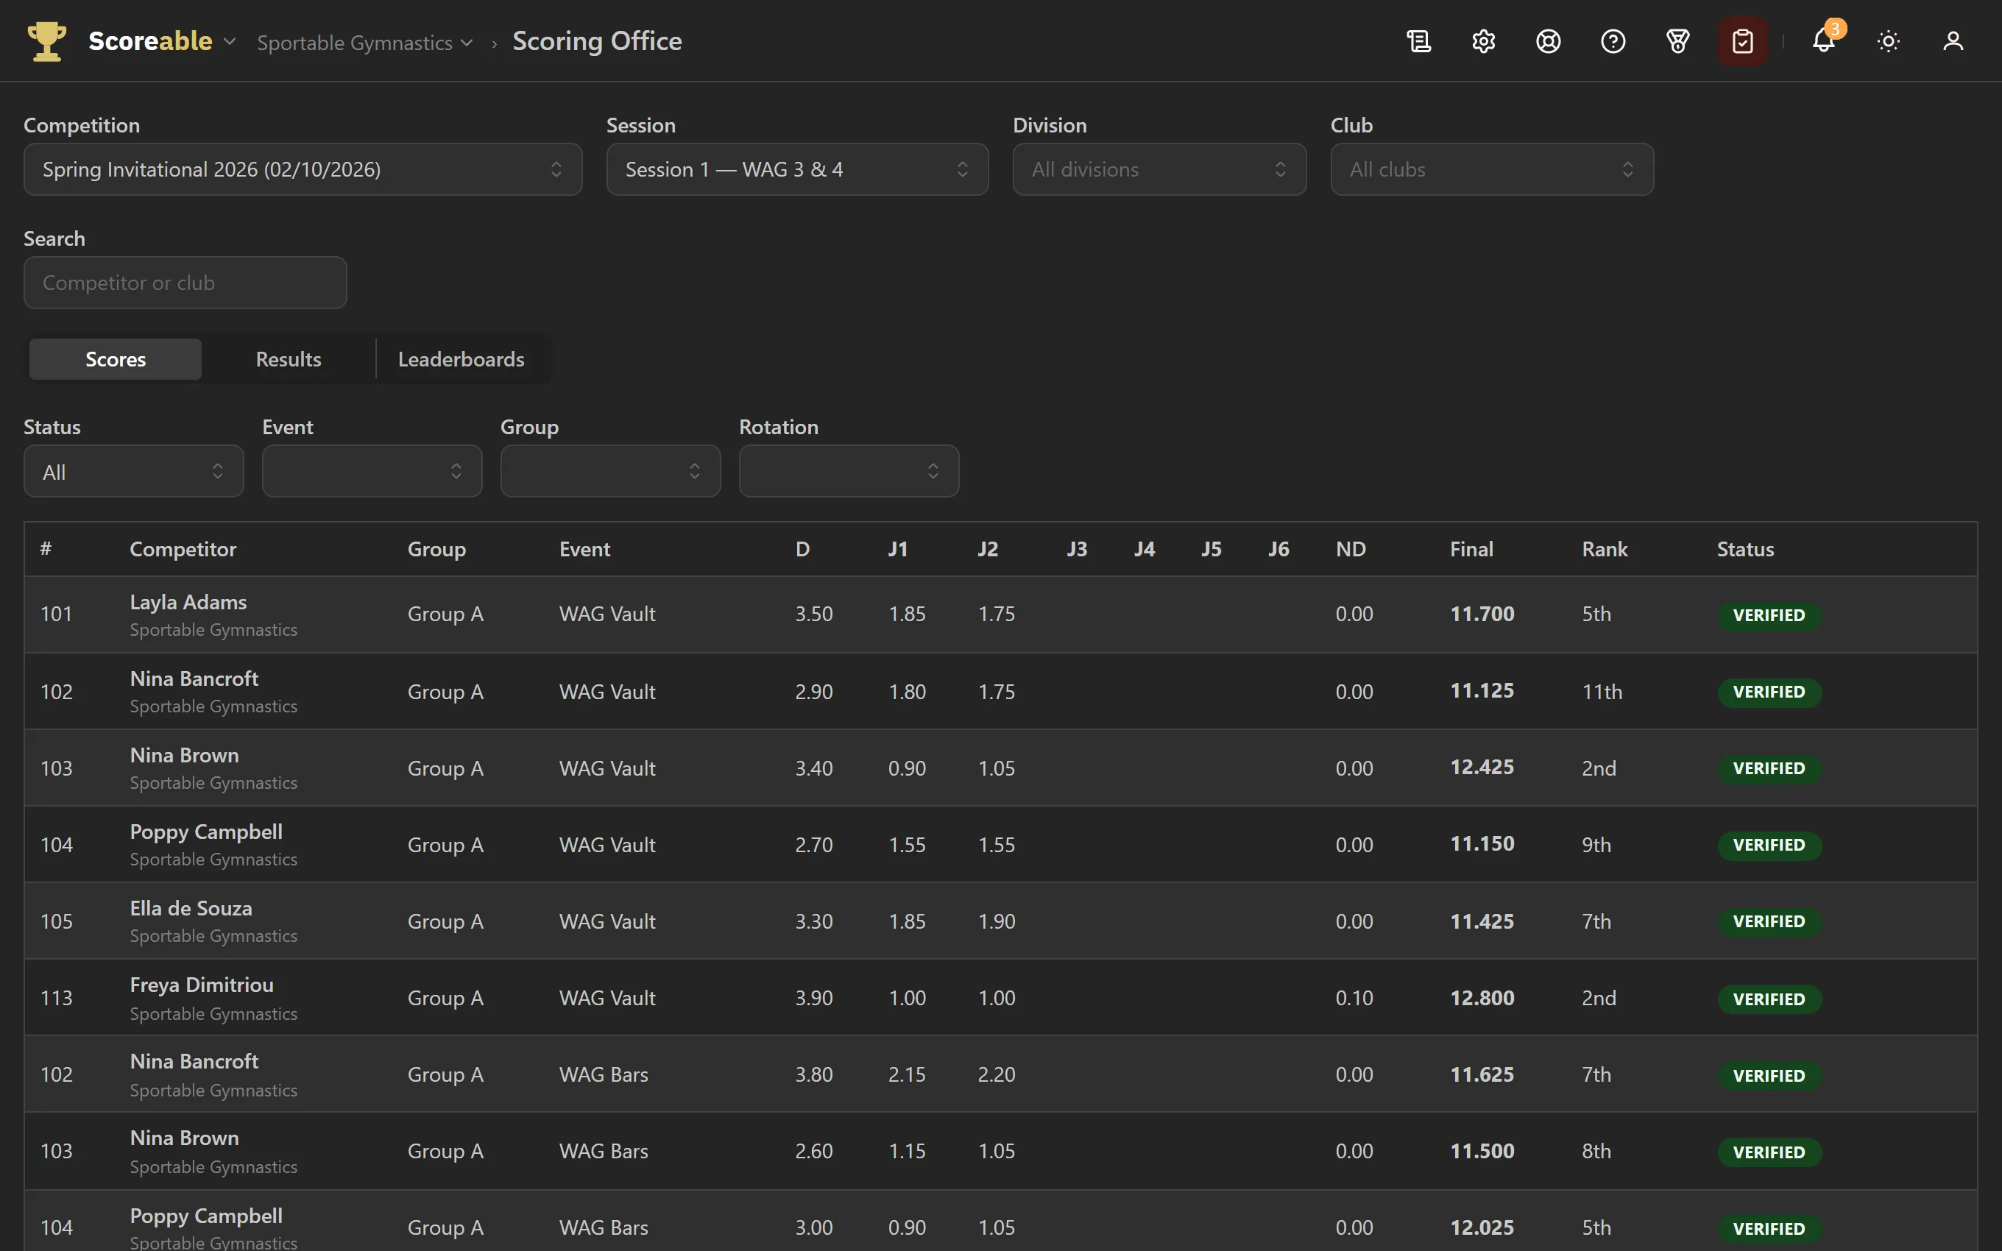Click Ella de Souza competitor name
Screen dimensions: 2002x1251
coord(191,907)
